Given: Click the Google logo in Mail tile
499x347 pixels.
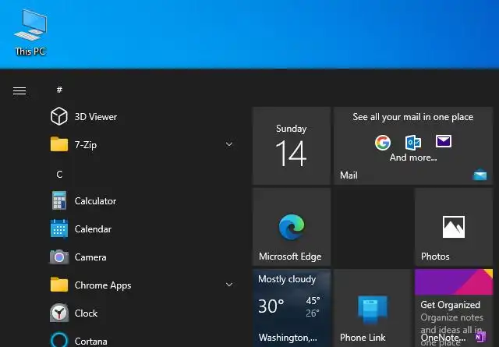Looking at the screenshot, I should coord(383,142).
